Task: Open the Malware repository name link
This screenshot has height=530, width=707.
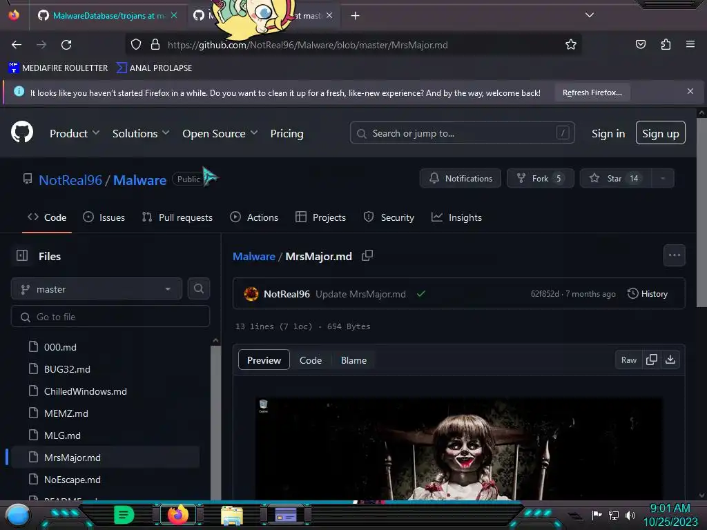Action: click(x=139, y=180)
